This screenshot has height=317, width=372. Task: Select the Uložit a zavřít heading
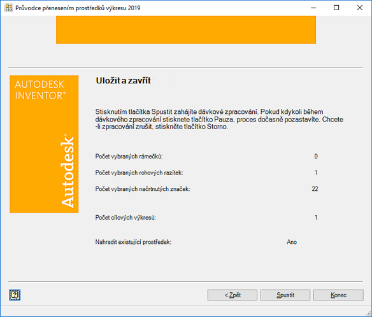tap(123, 81)
